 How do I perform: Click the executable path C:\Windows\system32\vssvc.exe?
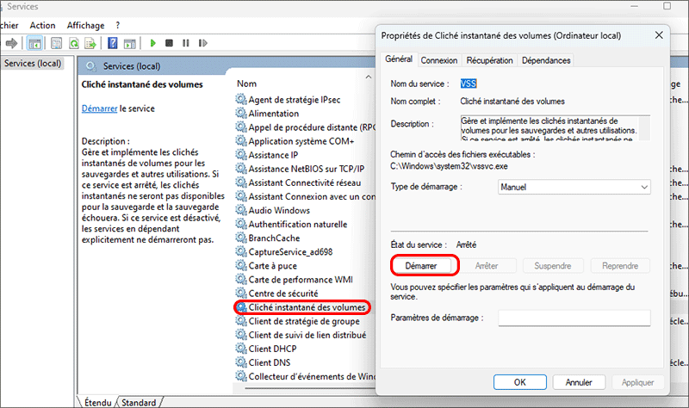click(449, 166)
